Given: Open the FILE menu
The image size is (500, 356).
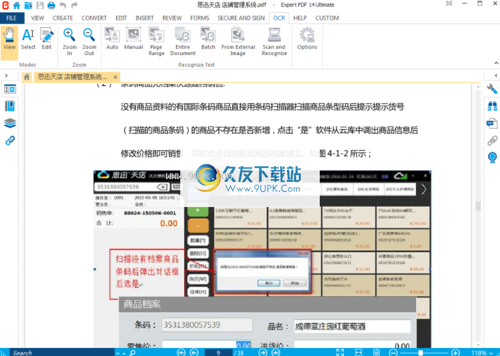Looking at the screenshot, I should pyautogui.click(x=12, y=18).
